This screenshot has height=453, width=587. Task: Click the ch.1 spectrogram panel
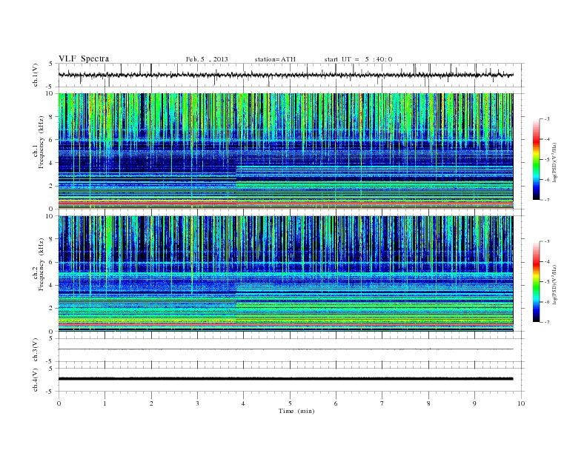coord(286,151)
